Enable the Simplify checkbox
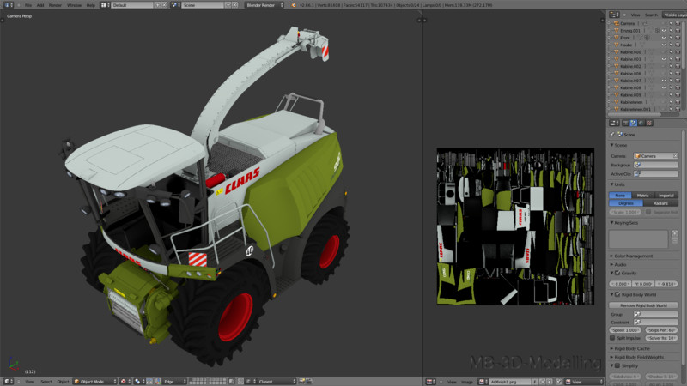This screenshot has width=687, height=386. coord(617,366)
